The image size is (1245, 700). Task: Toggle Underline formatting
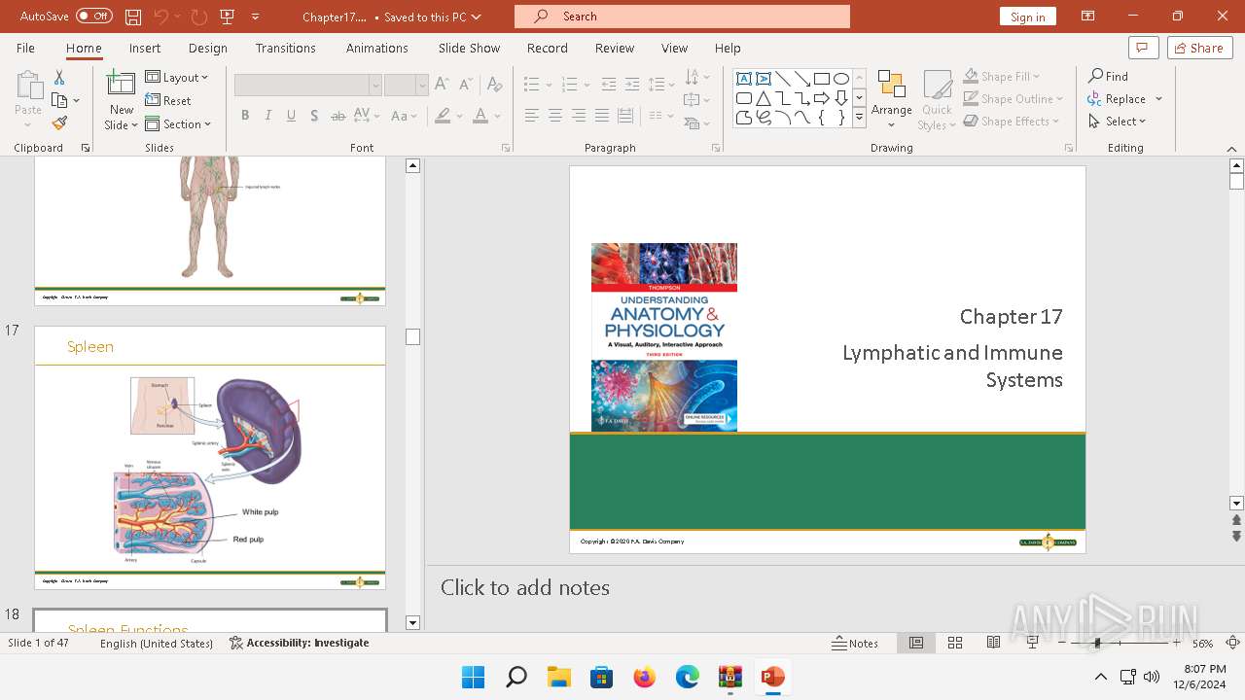click(x=291, y=116)
